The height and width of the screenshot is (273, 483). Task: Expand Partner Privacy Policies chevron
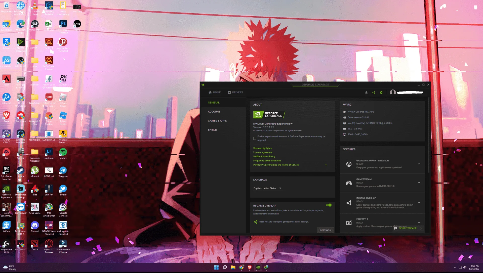click(x=326, y=165)
